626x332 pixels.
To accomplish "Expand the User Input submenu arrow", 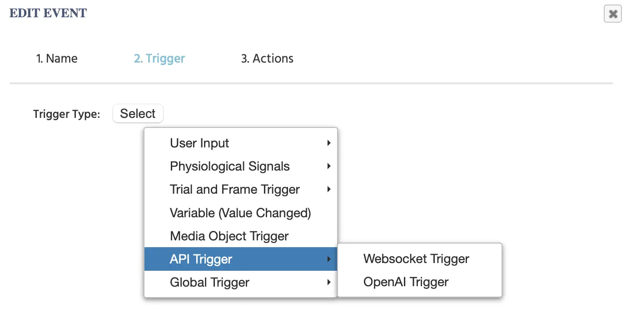I will 328,143.
